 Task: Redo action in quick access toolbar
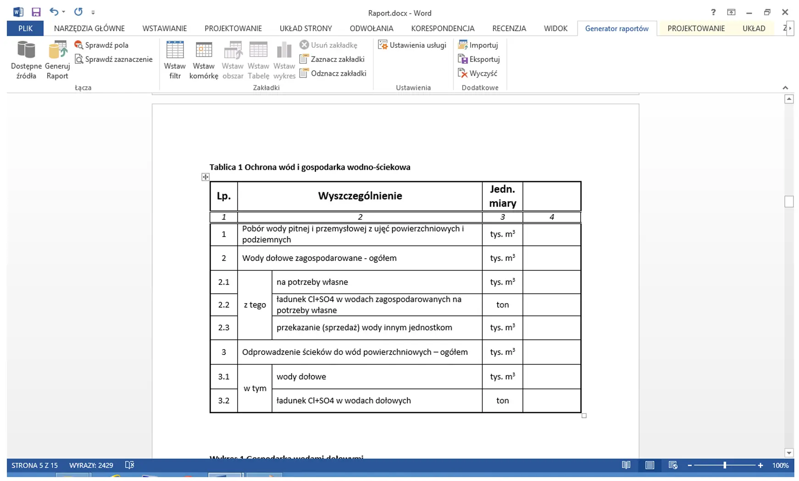[78, 12]
